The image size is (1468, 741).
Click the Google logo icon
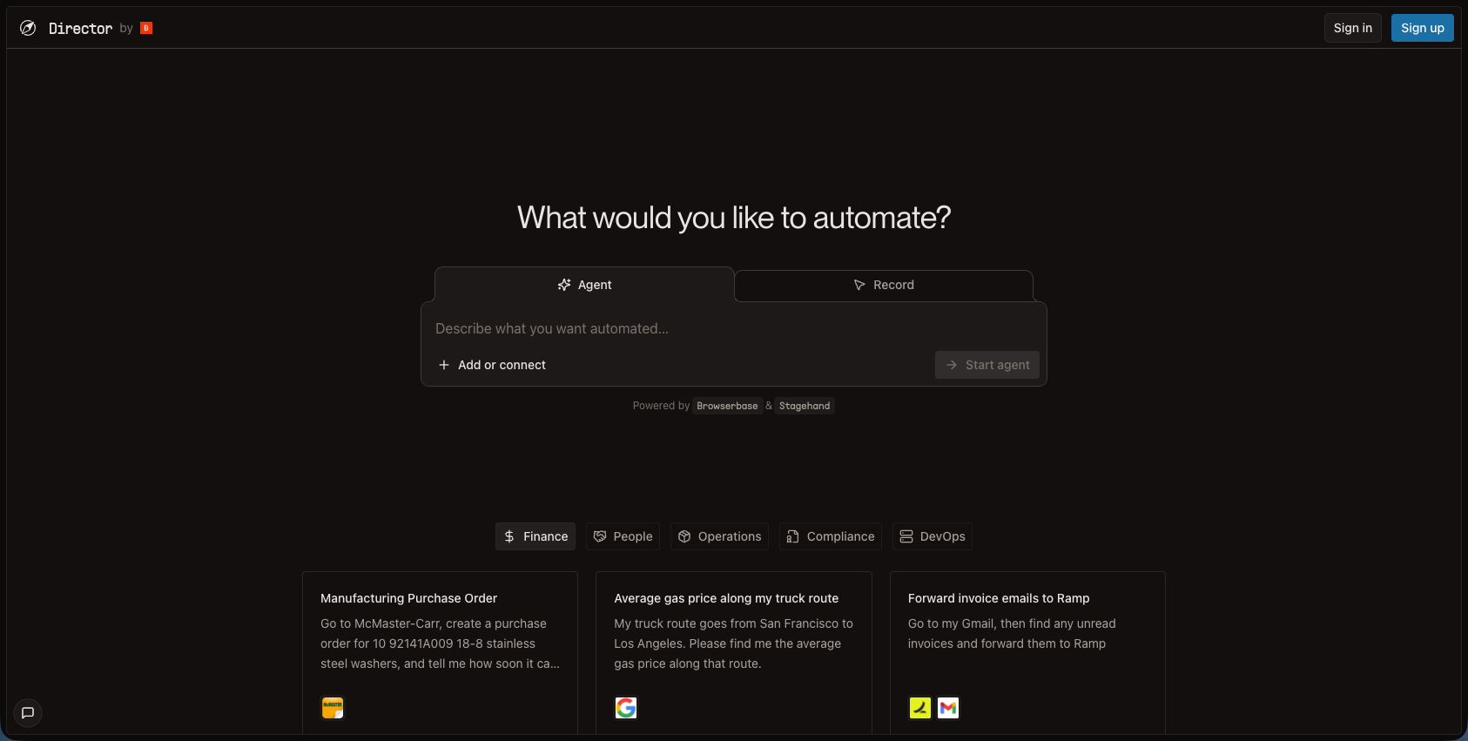[626, 708]
